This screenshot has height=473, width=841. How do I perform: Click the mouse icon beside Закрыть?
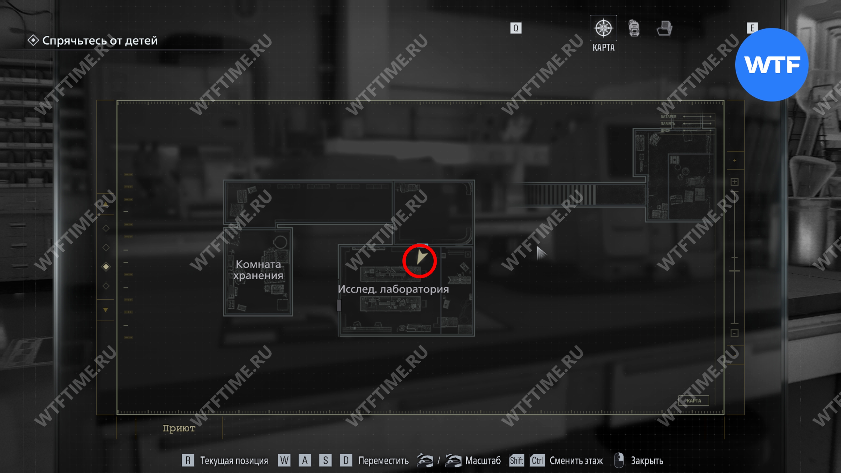click(x=619, y=460)
